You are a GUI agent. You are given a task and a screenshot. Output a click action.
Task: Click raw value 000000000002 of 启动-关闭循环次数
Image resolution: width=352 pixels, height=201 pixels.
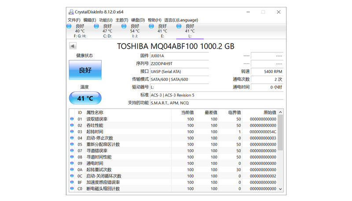point(263,176)
